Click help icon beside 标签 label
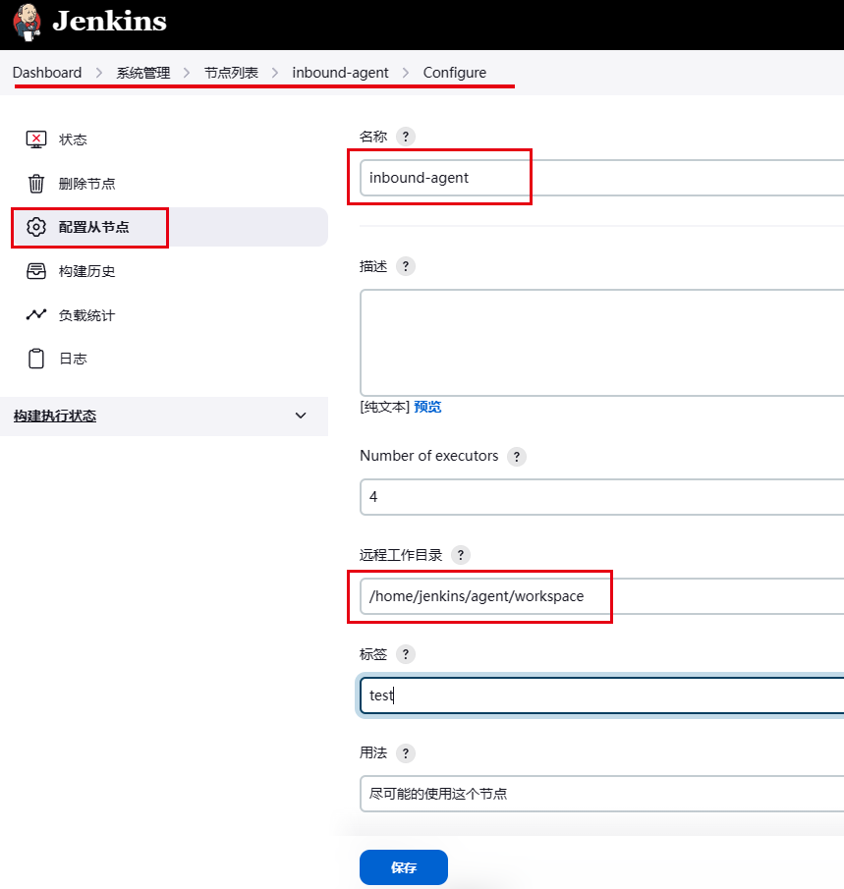The width and height of the screenshot is (844, 889). pos(405,654)
